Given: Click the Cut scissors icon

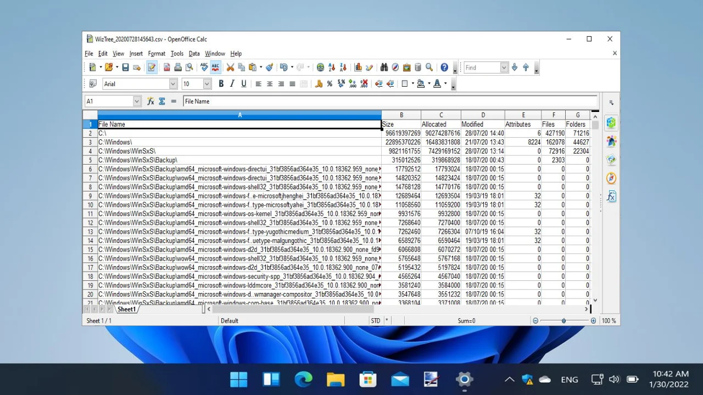Looking at the screenshot, I should [x=231, y=67].
